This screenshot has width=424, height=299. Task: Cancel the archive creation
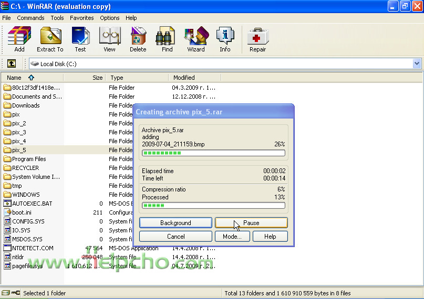(176, 237)
